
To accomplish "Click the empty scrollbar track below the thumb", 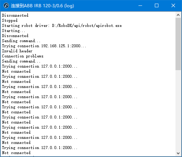I will [178, 110].
